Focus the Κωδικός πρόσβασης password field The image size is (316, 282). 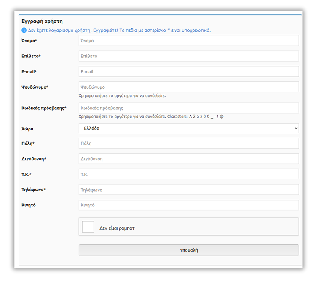coord(188,108)
